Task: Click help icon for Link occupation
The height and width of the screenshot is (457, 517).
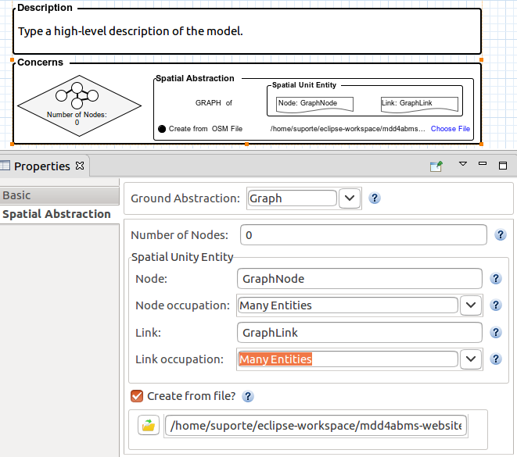Action: 495,359
